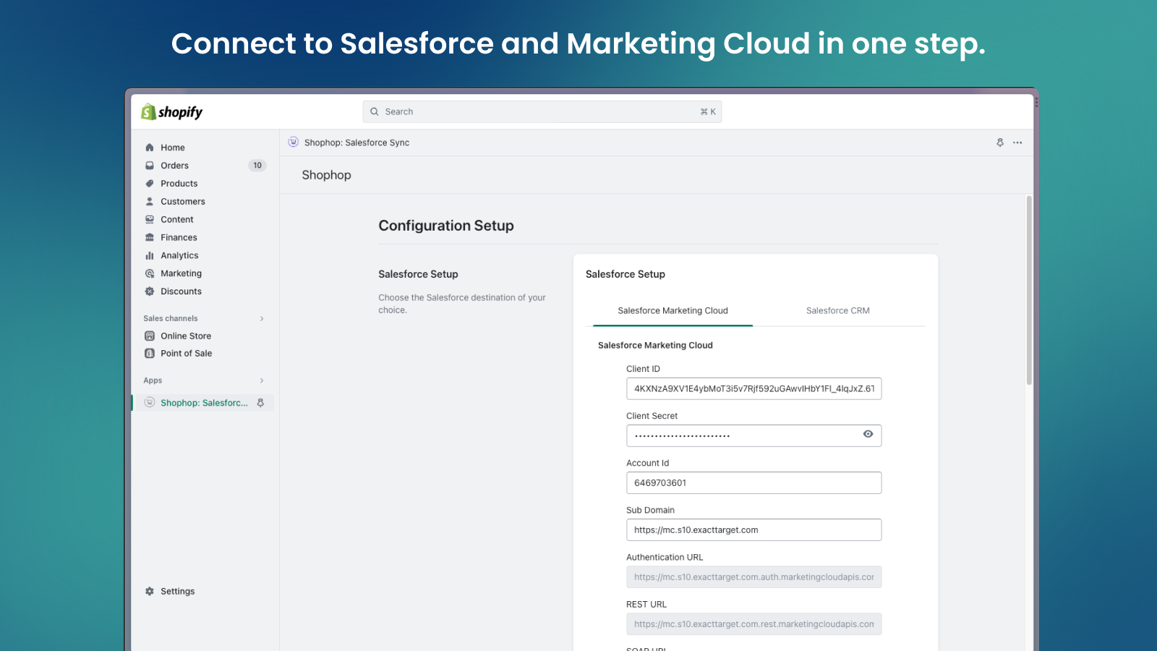This screenshot has height=651, width=1157.
Task: Open Analytics via its sidebar icon
Action: [x=150, y=255]
